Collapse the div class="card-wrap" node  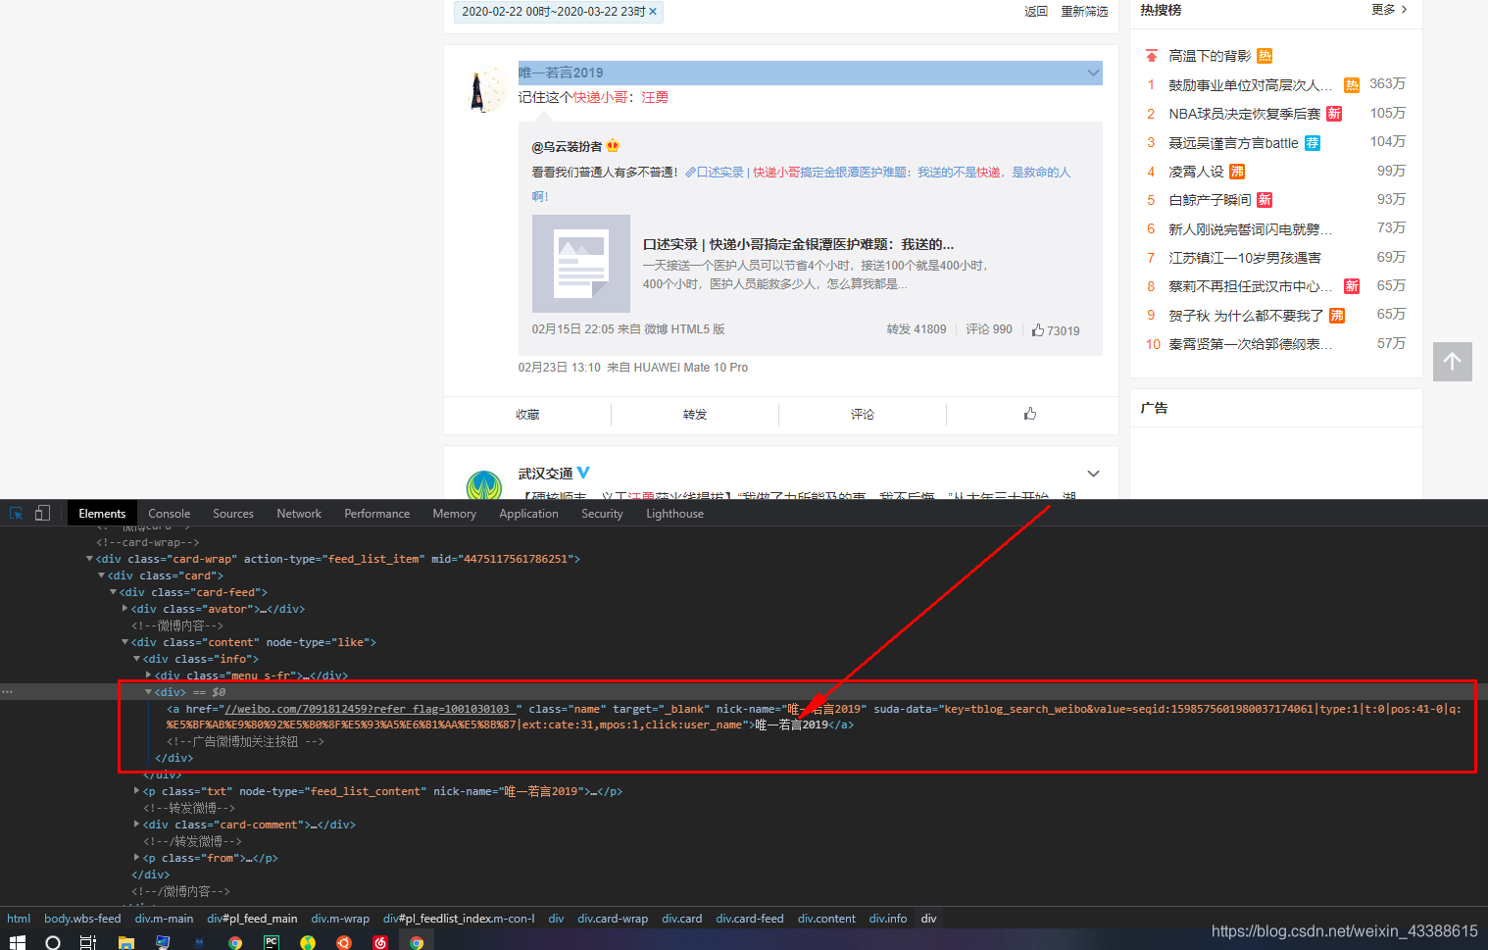(x=90, y=559)
